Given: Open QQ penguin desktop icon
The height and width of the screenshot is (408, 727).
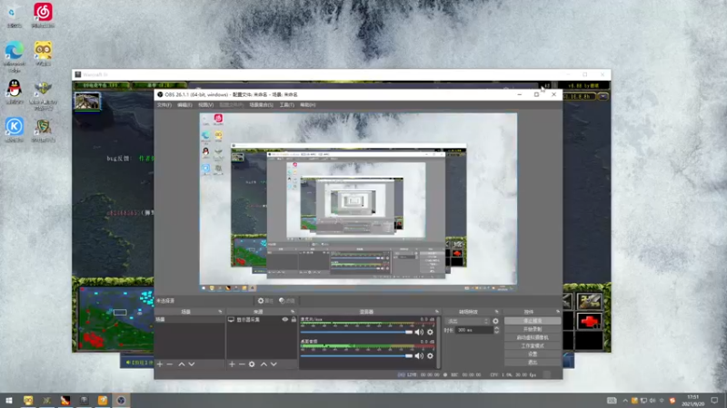Looking at the screenshot, I should coord(15,92).
